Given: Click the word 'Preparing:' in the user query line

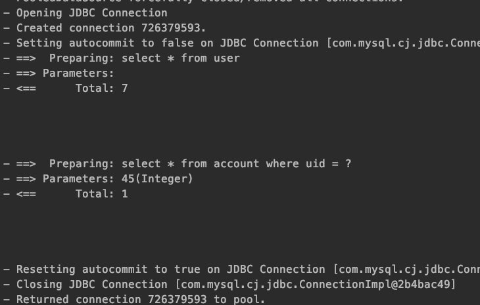Looking at the screenshot, I should (x=82, y=58).
